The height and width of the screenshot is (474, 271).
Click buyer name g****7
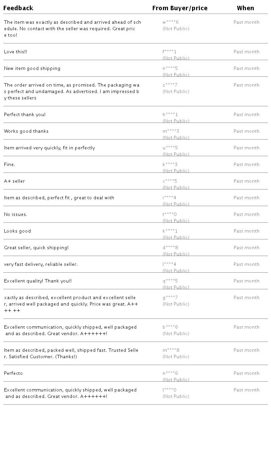coord(170,298)
